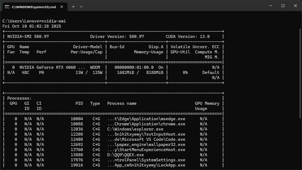This screenshot has height=170, width=302.
Task: Click the NVIDIA-SMI 580.97 text
Action: tap(28, 37)
